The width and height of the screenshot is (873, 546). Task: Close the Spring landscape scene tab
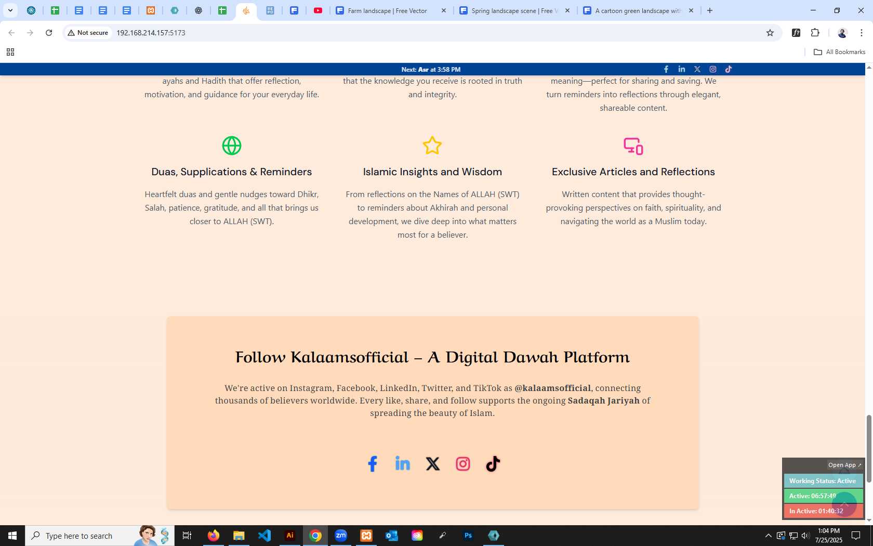click(x=567, y=10)
